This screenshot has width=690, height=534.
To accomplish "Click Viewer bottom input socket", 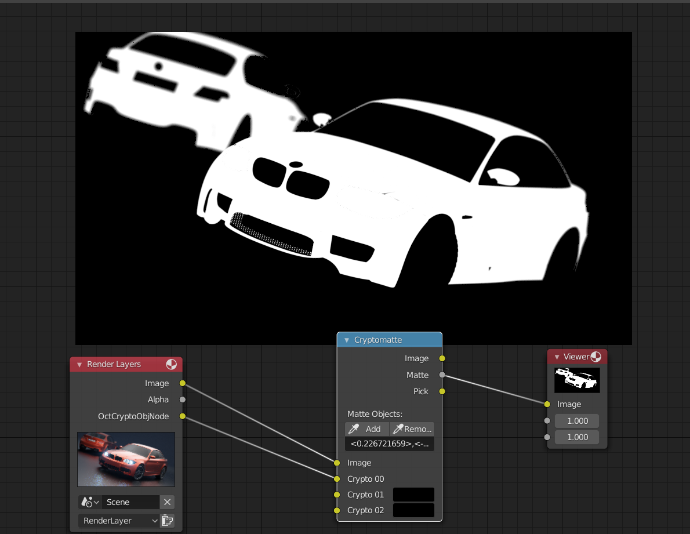I will [x=547, y=437].
